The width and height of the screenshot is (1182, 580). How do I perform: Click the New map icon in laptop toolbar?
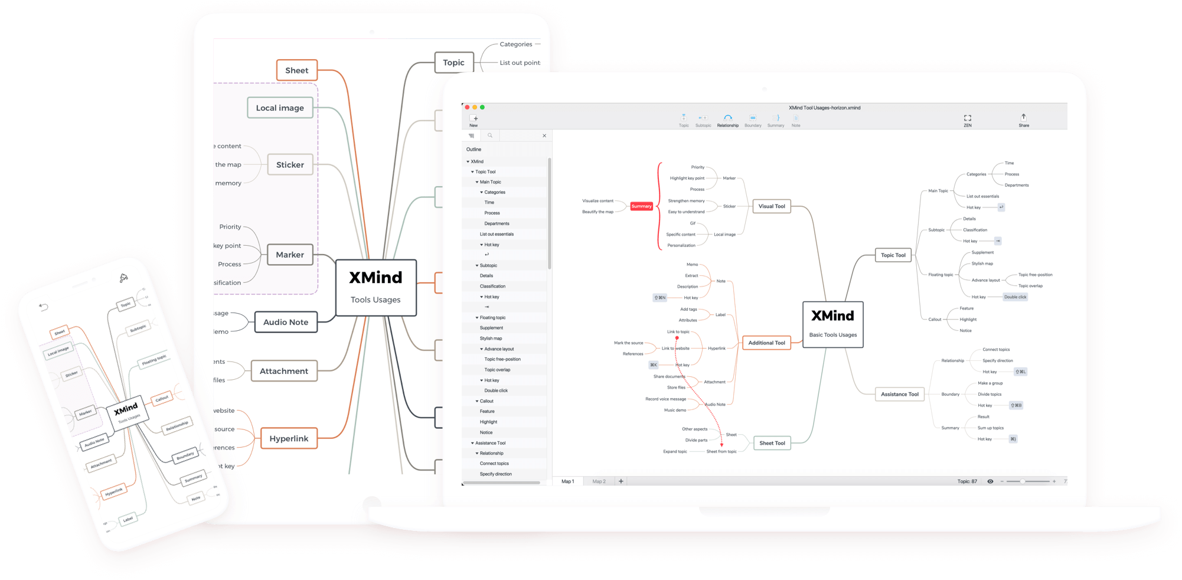click(474, 120)
